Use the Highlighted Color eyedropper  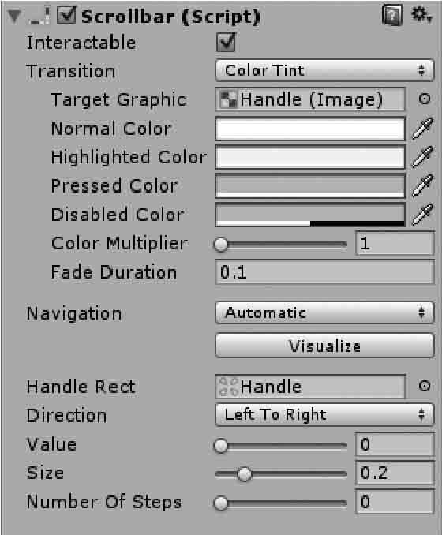(422, 157)
